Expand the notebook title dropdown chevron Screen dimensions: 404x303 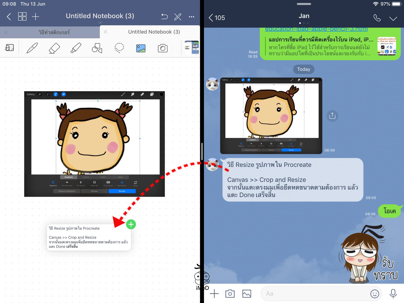coord(100,22)
